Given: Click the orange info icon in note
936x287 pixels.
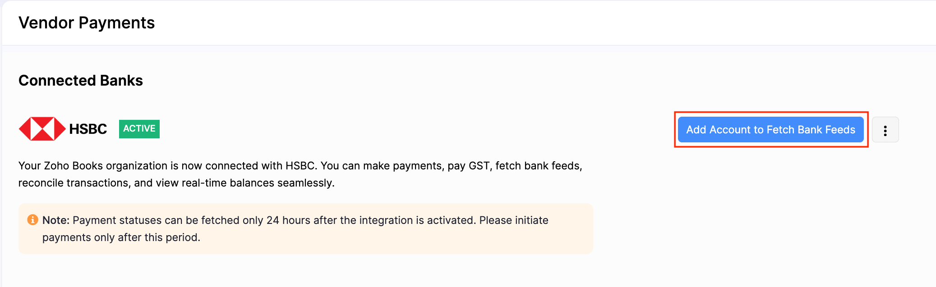Looking at the screenshot, I should point(32,220).
